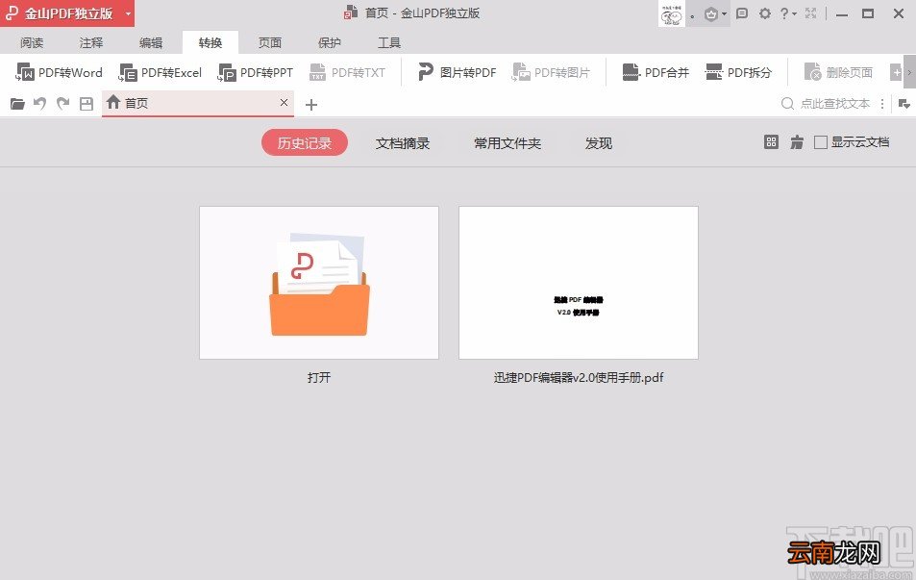The height and width of the screenshot is (580, 916).
Task: Click the redo arrow icon
Action: (x=62, y=104)
